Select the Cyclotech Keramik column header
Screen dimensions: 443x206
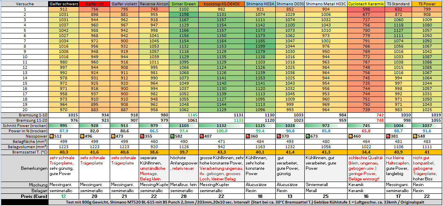(x=366, y=4)
